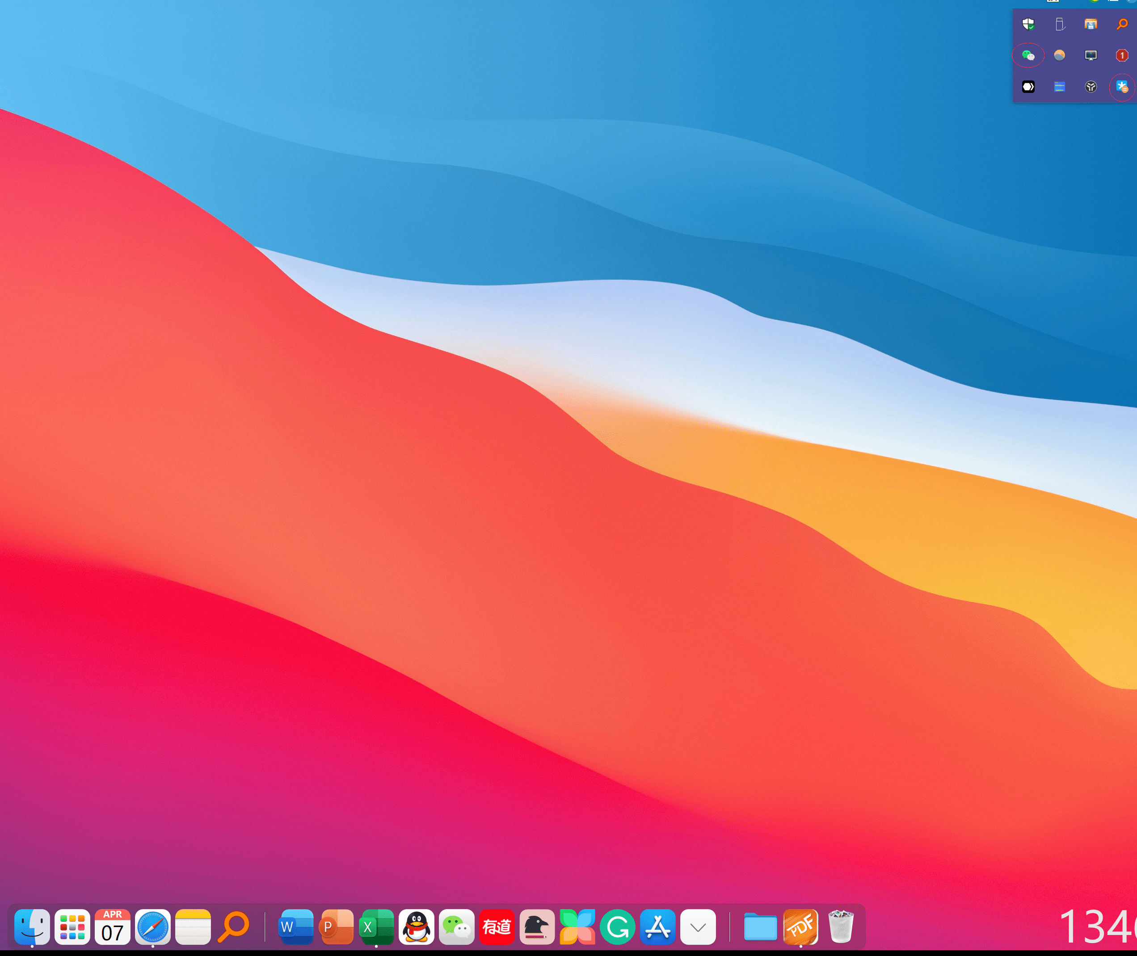The width and height of the screenshot is (1137, 956).
Task: Open the Calendar showing April 7
Action: [112, 927]
